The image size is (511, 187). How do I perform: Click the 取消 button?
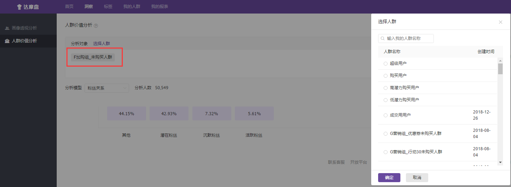coord(417,178)
